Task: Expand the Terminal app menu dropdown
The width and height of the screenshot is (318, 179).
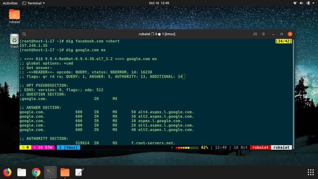Action: click(33, 3)
